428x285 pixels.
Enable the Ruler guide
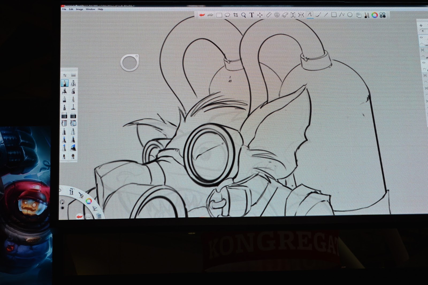point(269,15)
